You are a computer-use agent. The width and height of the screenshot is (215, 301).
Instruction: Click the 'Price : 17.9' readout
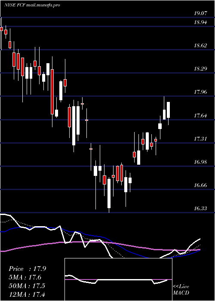(x=27, y=269)
